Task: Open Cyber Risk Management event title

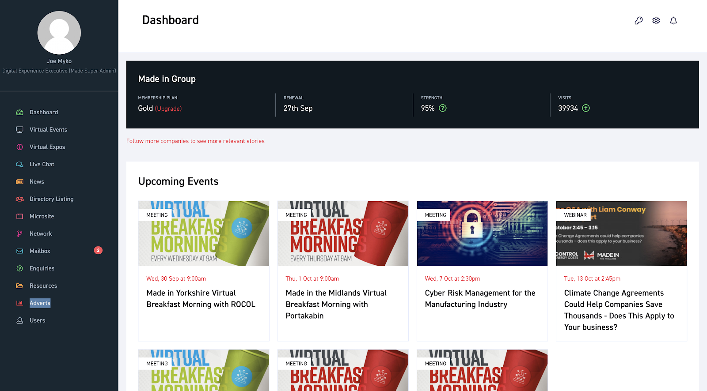Action: point(480,299)
